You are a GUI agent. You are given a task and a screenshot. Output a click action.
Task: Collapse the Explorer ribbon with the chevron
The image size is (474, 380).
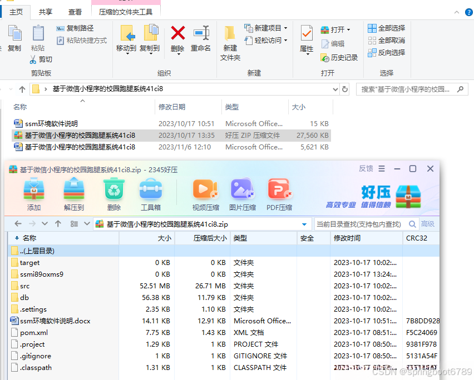pos(456,12)
